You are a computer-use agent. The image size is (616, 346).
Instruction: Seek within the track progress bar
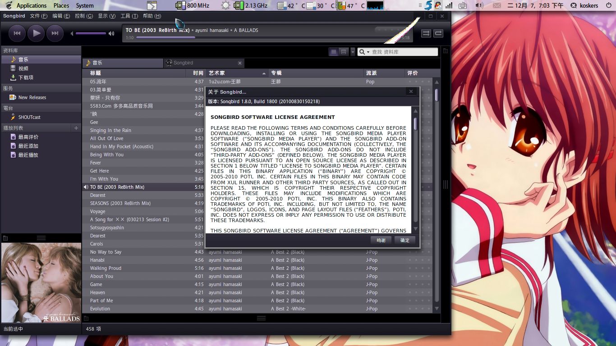point(268,37)
